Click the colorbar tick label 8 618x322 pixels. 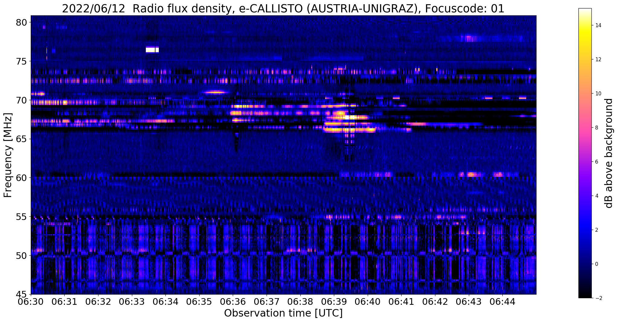tap(596, 128)
